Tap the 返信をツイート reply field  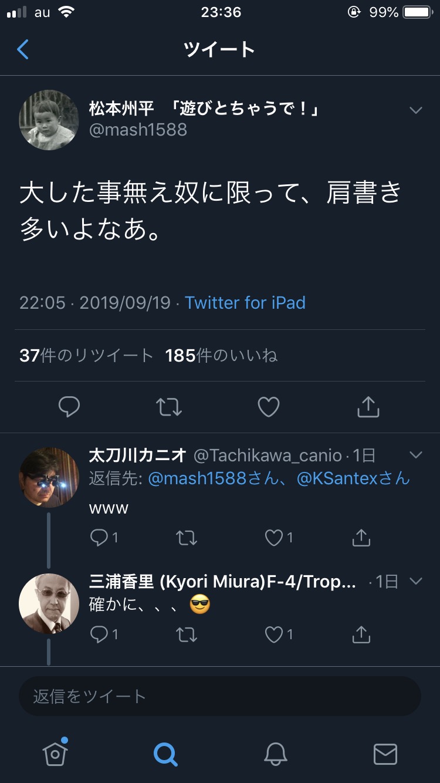[220, 697]
